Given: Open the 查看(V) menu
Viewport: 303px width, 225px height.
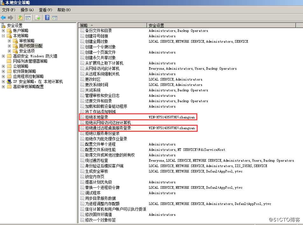Looking at the screenshot, I should pos(46,10).
